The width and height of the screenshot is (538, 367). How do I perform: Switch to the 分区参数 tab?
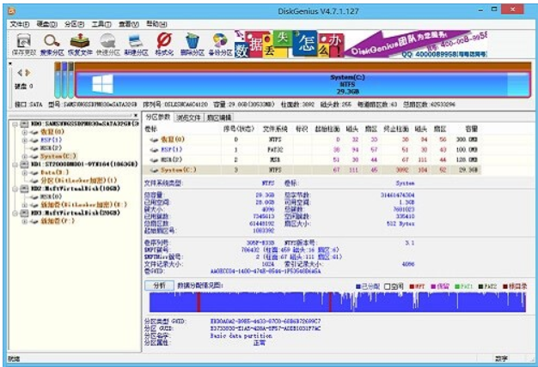(x=158, y=117)
